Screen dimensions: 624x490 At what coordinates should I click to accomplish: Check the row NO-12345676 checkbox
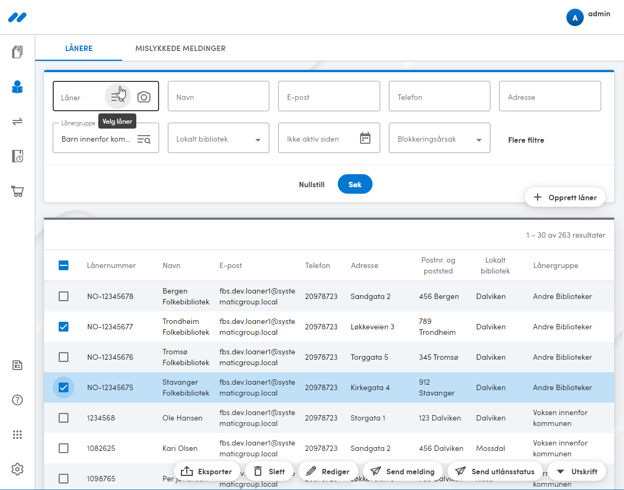pyautogui.click(x=64, y=357)
